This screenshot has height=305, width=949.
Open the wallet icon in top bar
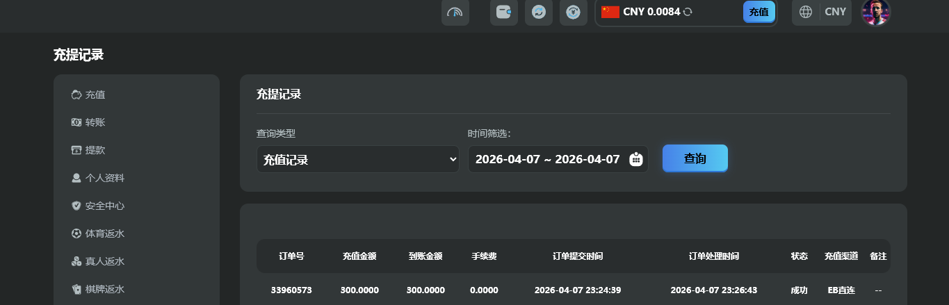(503, 13)
